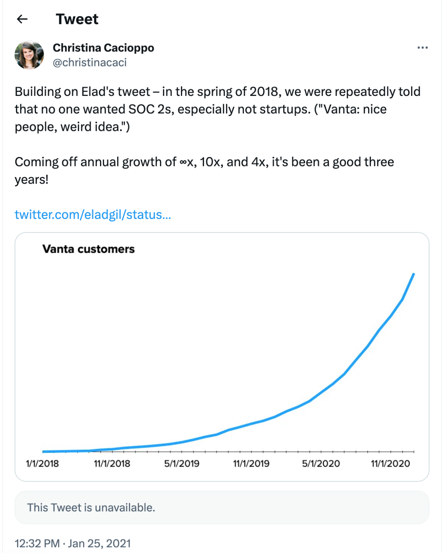447x558 pixels.
Task: Open the Christina Cacioppo display name
Action: tap(103, 48)
